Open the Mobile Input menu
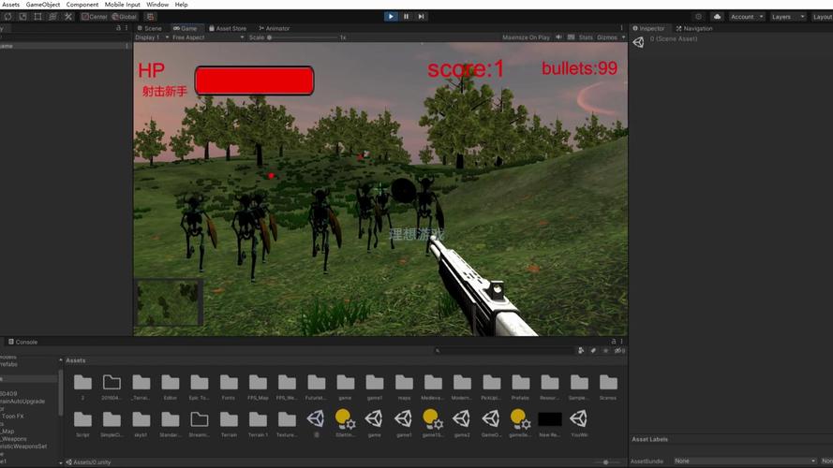This screenshot has width=833, height=468. tap(122, 5)
